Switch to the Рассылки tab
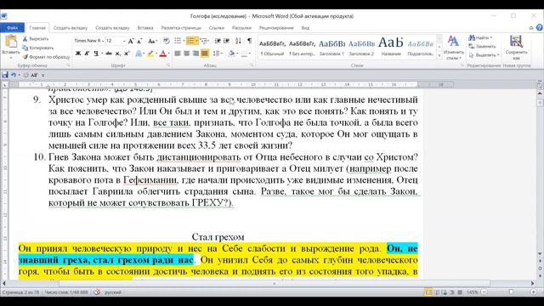The image size is (544, 306). tap(241, 28)
